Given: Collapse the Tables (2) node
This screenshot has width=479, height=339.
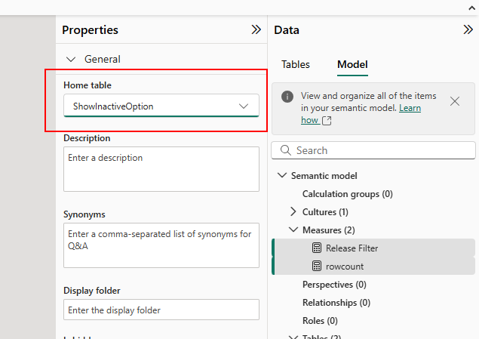Looking at the screenshot, I should point(293,337).
